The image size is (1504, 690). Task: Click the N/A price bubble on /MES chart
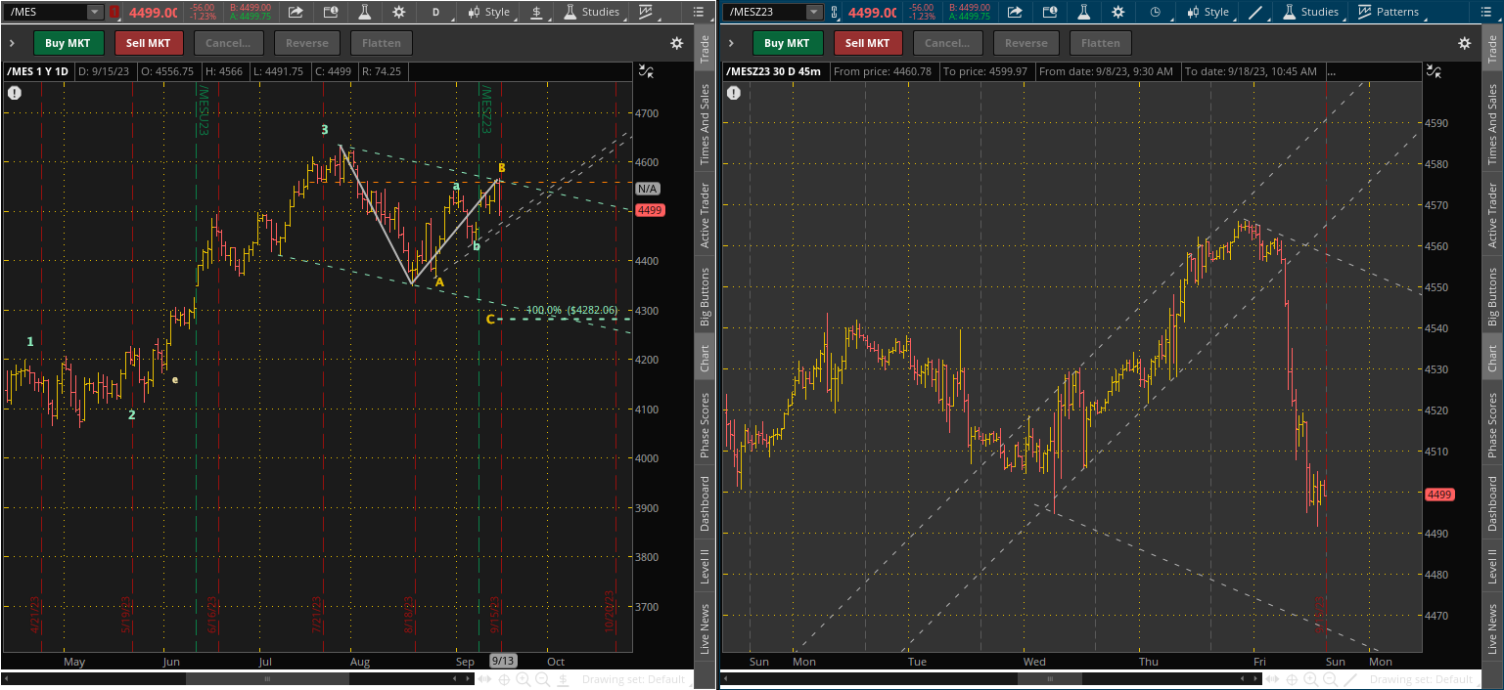647,189
